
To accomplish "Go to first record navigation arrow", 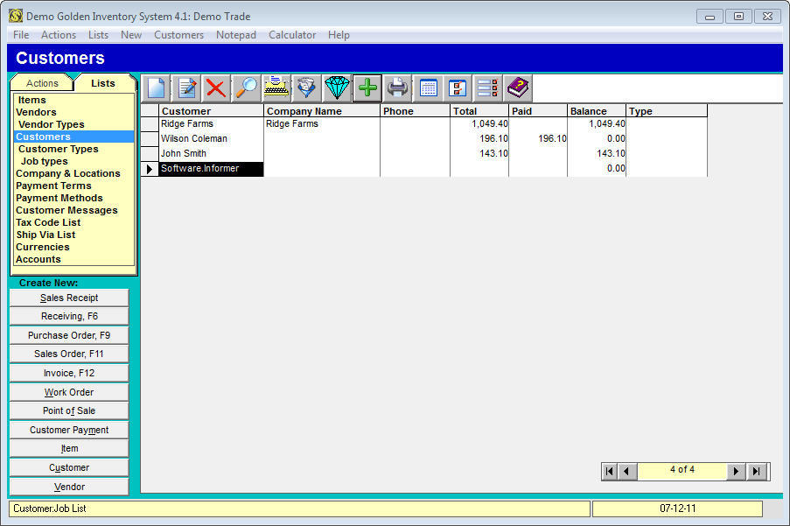I will 610,471.
